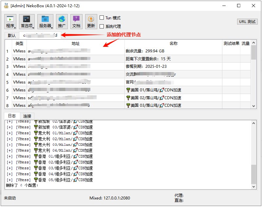Switch to the 默认 group tab

pyautogui.click(x=11, y=35)
